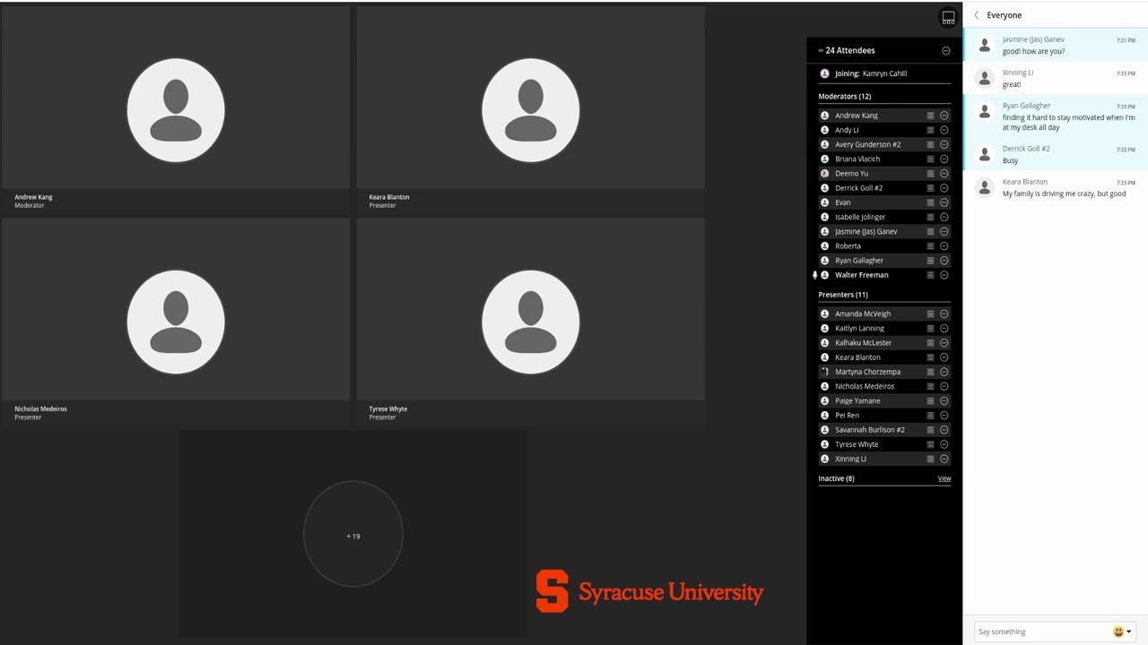The height and width of the screenshot is (645, 1148).
Task: Open attendee controls for Amanda McVeigh
Action: coord(944,314)
